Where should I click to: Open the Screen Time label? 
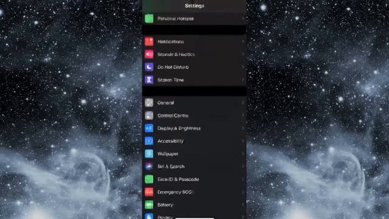point(171,80)
